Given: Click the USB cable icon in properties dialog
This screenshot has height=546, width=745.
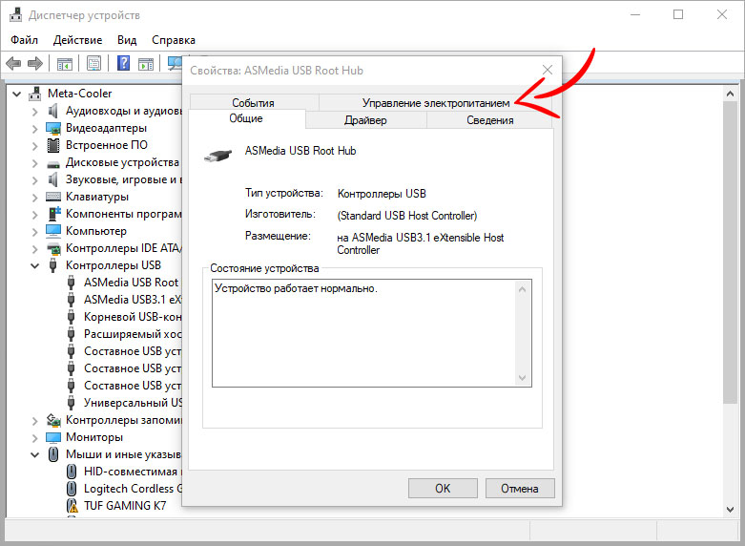Looking at the screenshot, I should point(218,156).
